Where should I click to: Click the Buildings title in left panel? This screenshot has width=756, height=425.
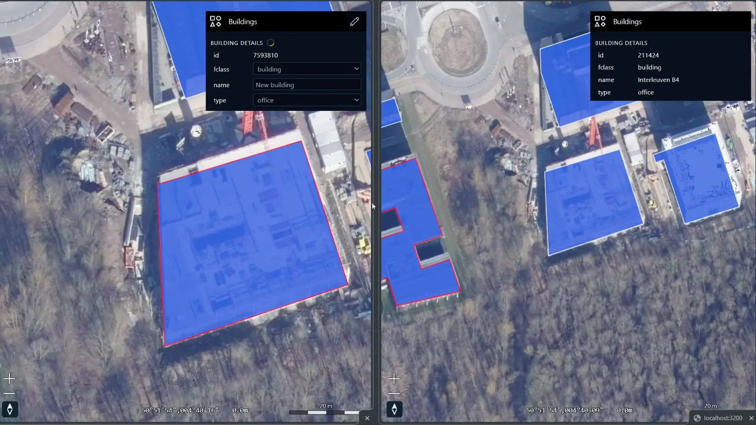243,22
